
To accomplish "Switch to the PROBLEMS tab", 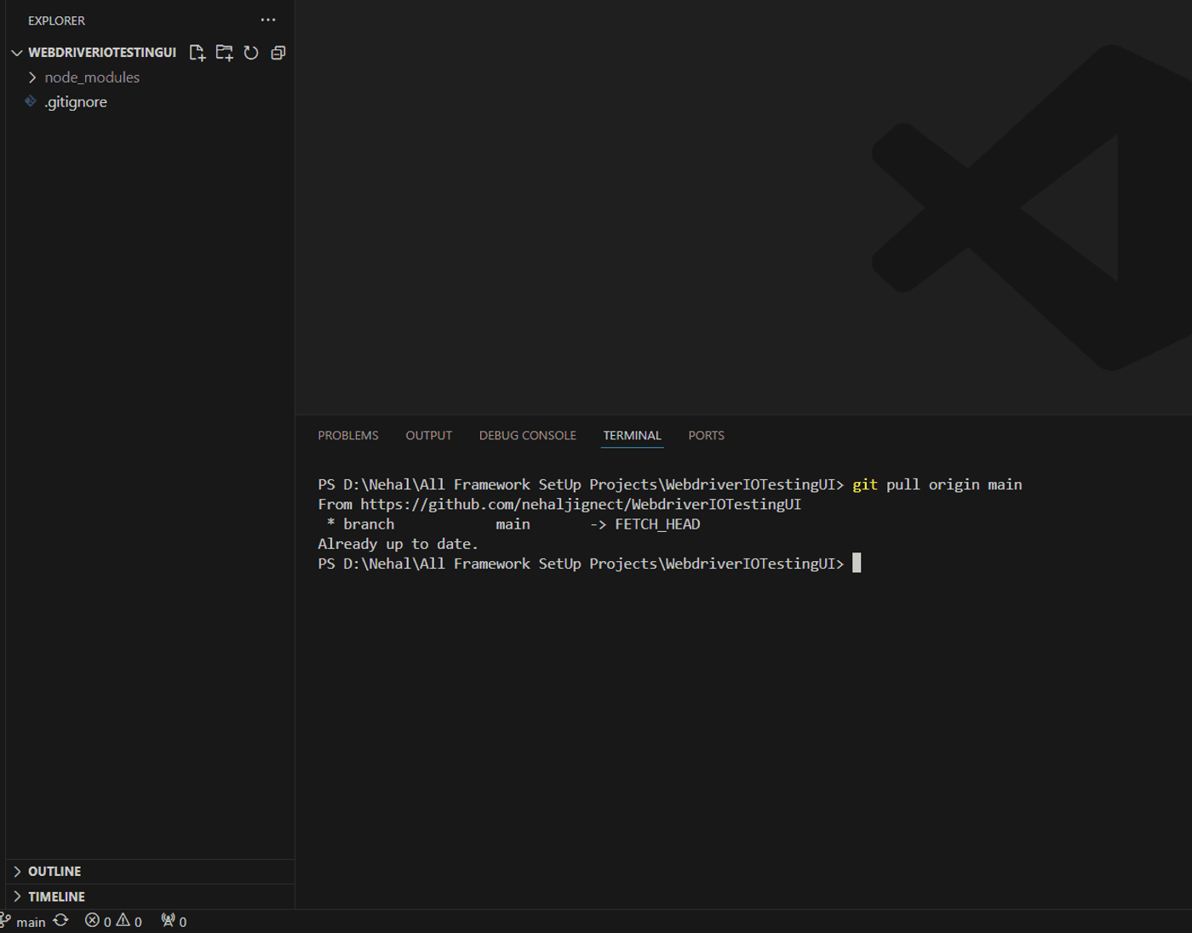I will coord(348,436).
